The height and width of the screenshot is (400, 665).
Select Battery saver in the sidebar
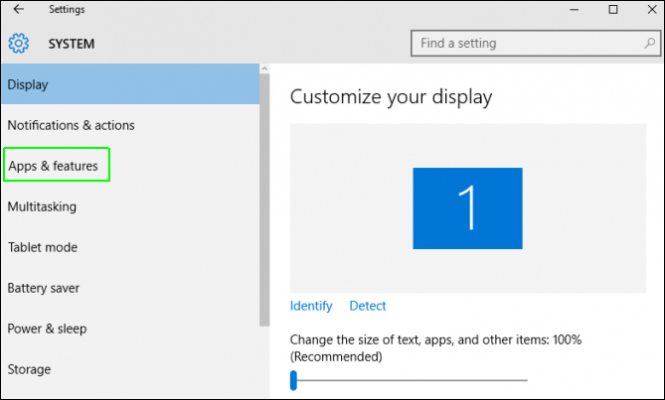coord(44,288)
